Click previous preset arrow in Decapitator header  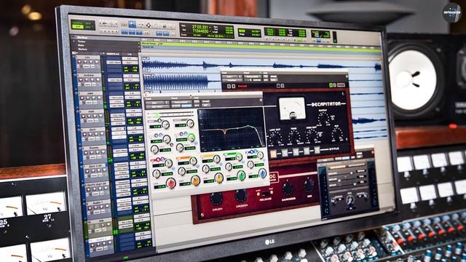(229, 87)
